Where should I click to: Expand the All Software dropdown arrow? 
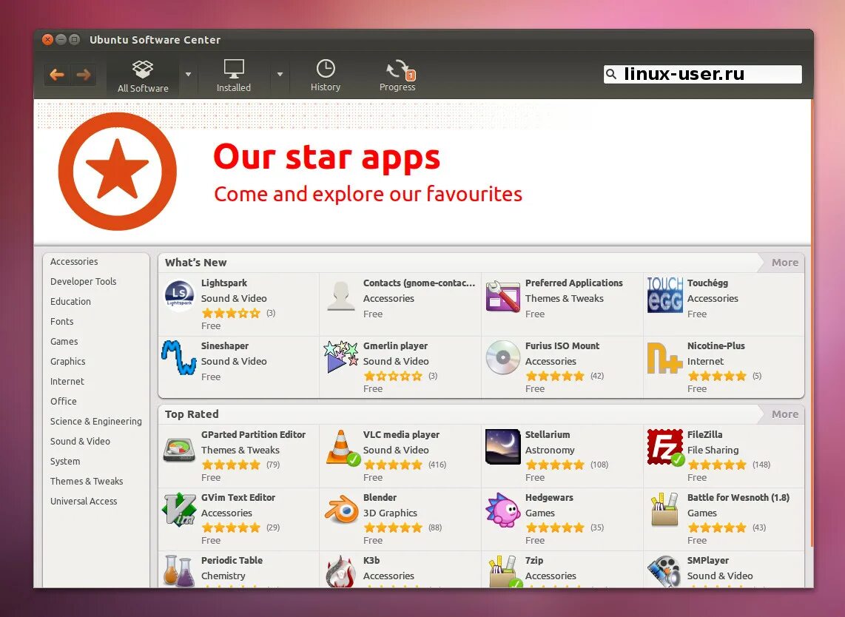coord(188,75)
